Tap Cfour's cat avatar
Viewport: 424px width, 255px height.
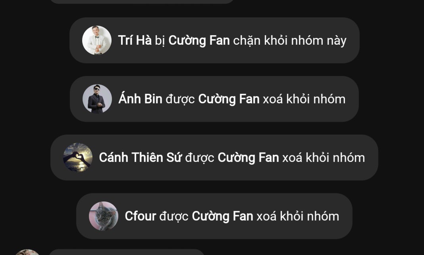[x=104, y=216]
